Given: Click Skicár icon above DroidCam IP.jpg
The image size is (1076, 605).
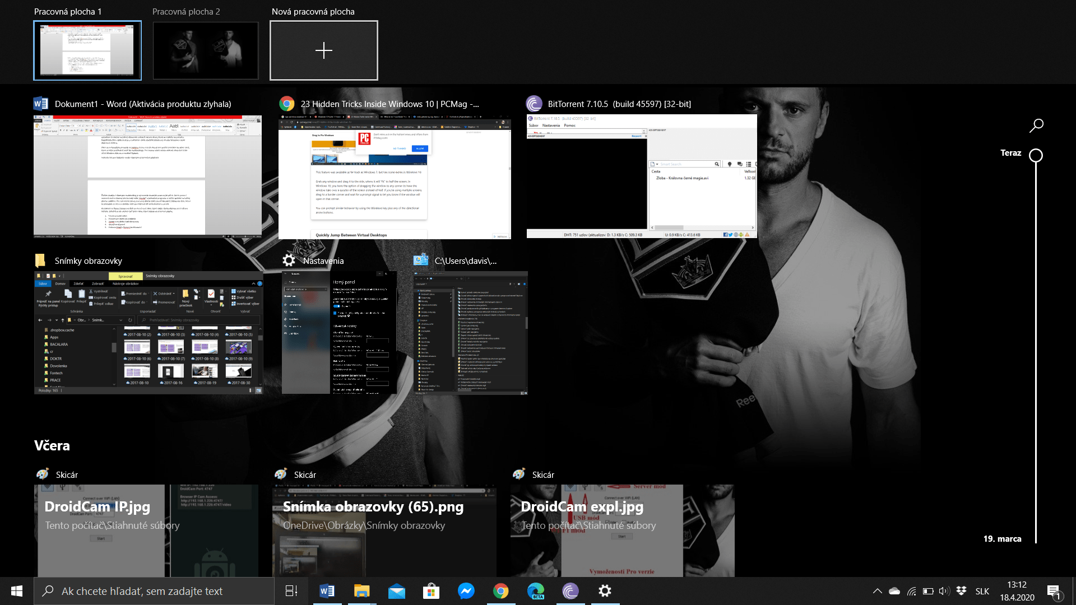Looking at the screenshot, I should coord(43,474).
